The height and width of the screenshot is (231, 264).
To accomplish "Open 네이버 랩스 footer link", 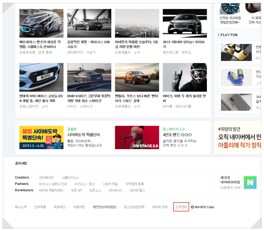I will click(x=137, y=190).
